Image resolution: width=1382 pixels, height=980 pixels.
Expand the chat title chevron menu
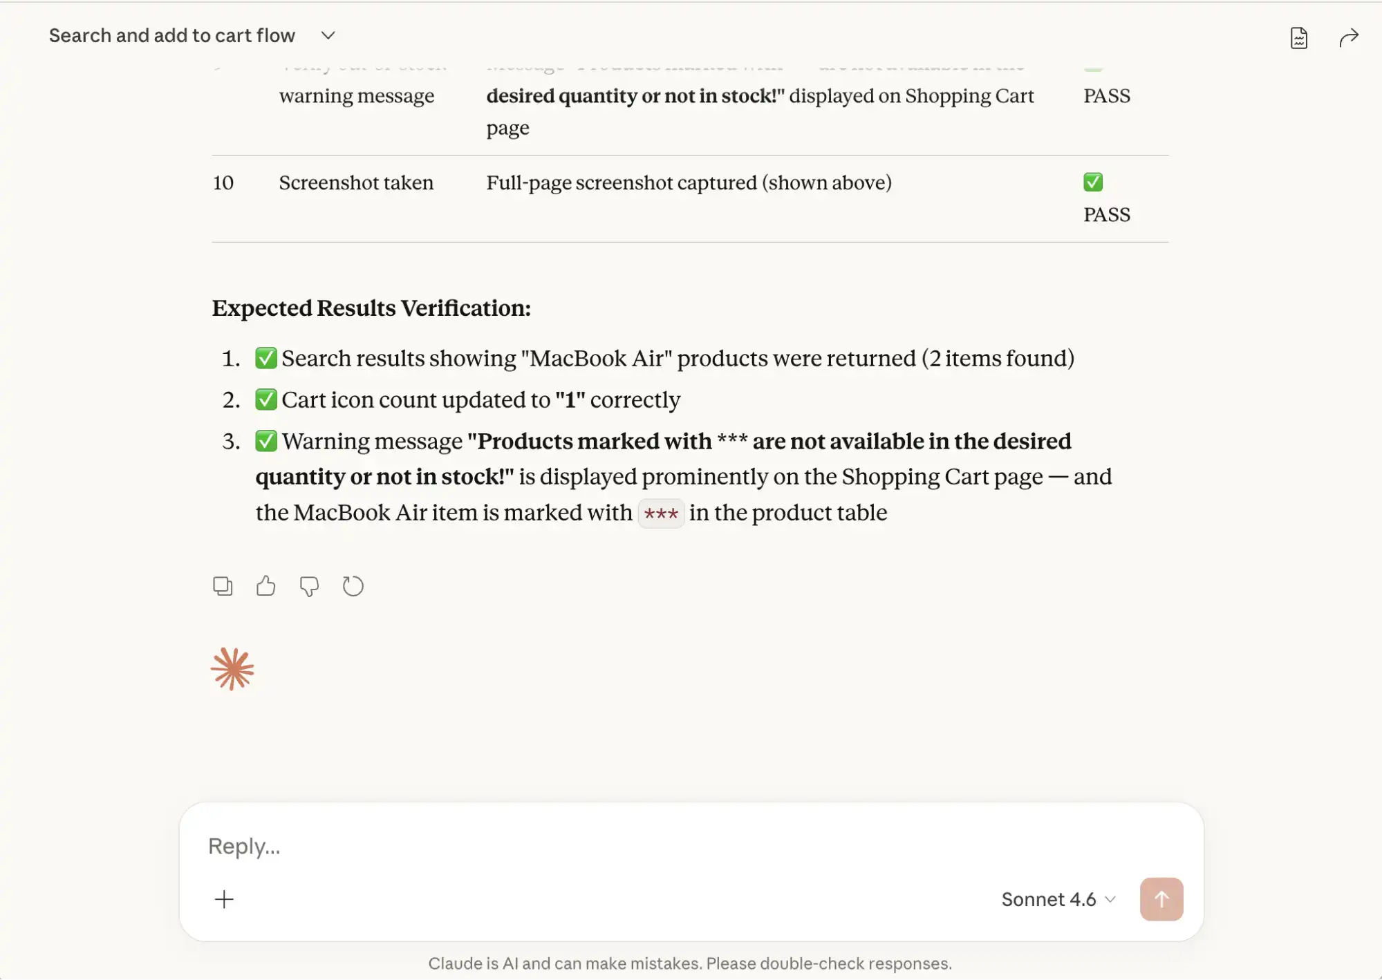tap(328, 35)
